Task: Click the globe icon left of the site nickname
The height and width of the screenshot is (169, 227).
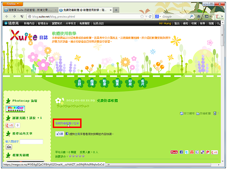Action: click(x=6, y=23)
